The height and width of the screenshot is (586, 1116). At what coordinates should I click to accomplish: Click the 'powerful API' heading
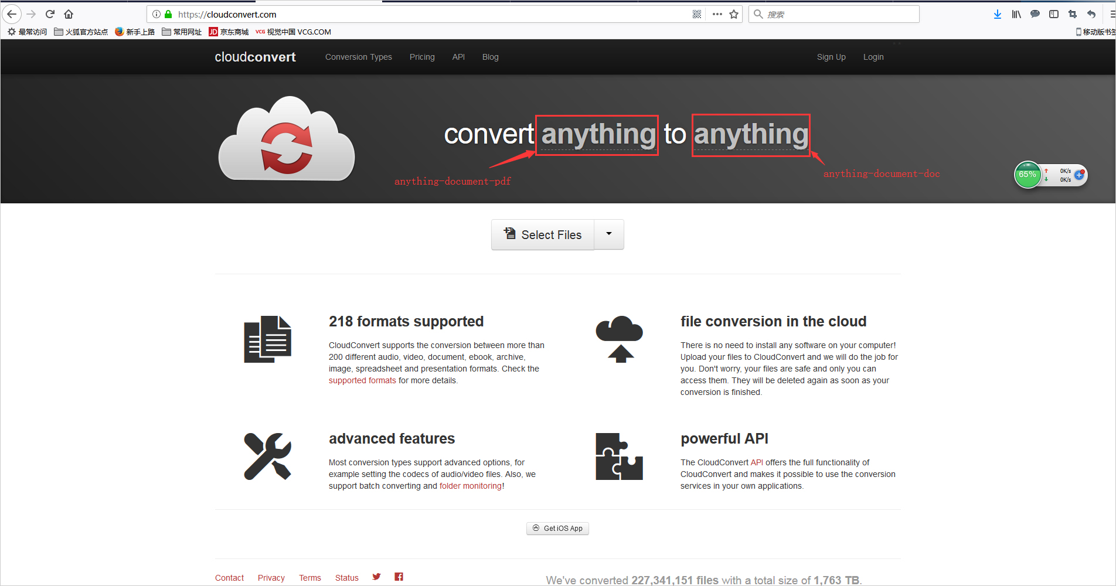[x=724, y=438]
